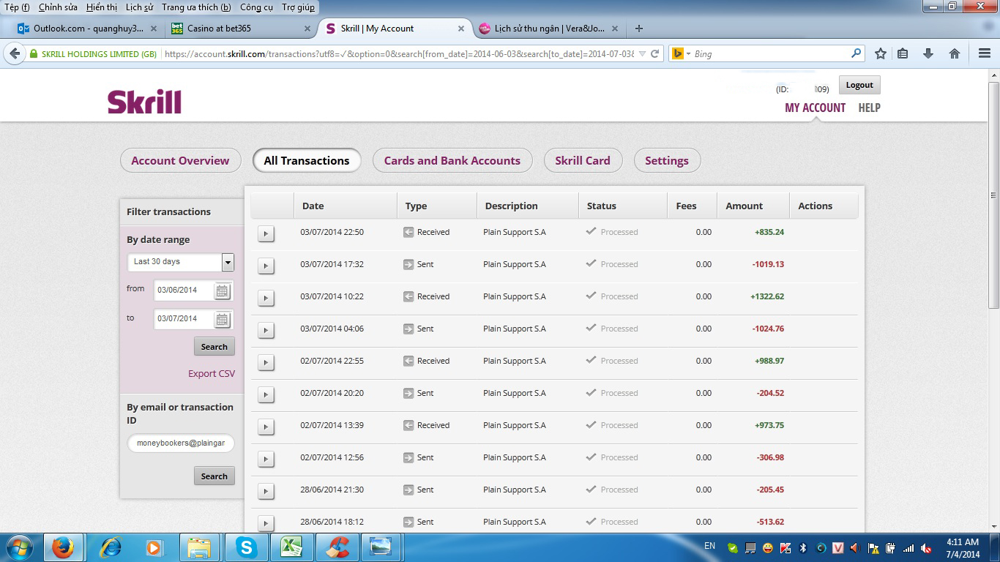Open the Firefox downloads arrow icon
This screenshot has height=562, width=1000.
point(928,53)
